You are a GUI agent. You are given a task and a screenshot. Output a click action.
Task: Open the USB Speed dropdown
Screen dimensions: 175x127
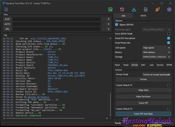click(x=156, y=48)
